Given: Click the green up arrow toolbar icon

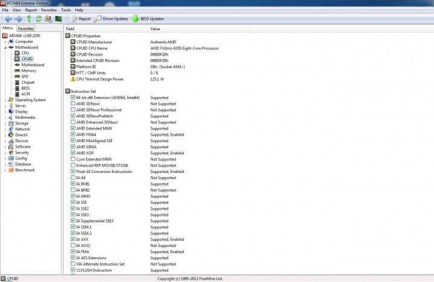Looking at the screenshot, I should point(29,19).
